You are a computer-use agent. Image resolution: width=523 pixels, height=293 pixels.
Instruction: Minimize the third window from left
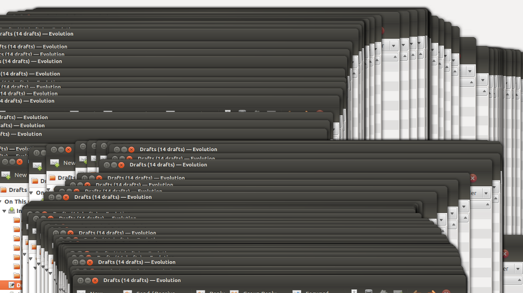(61, 150)
